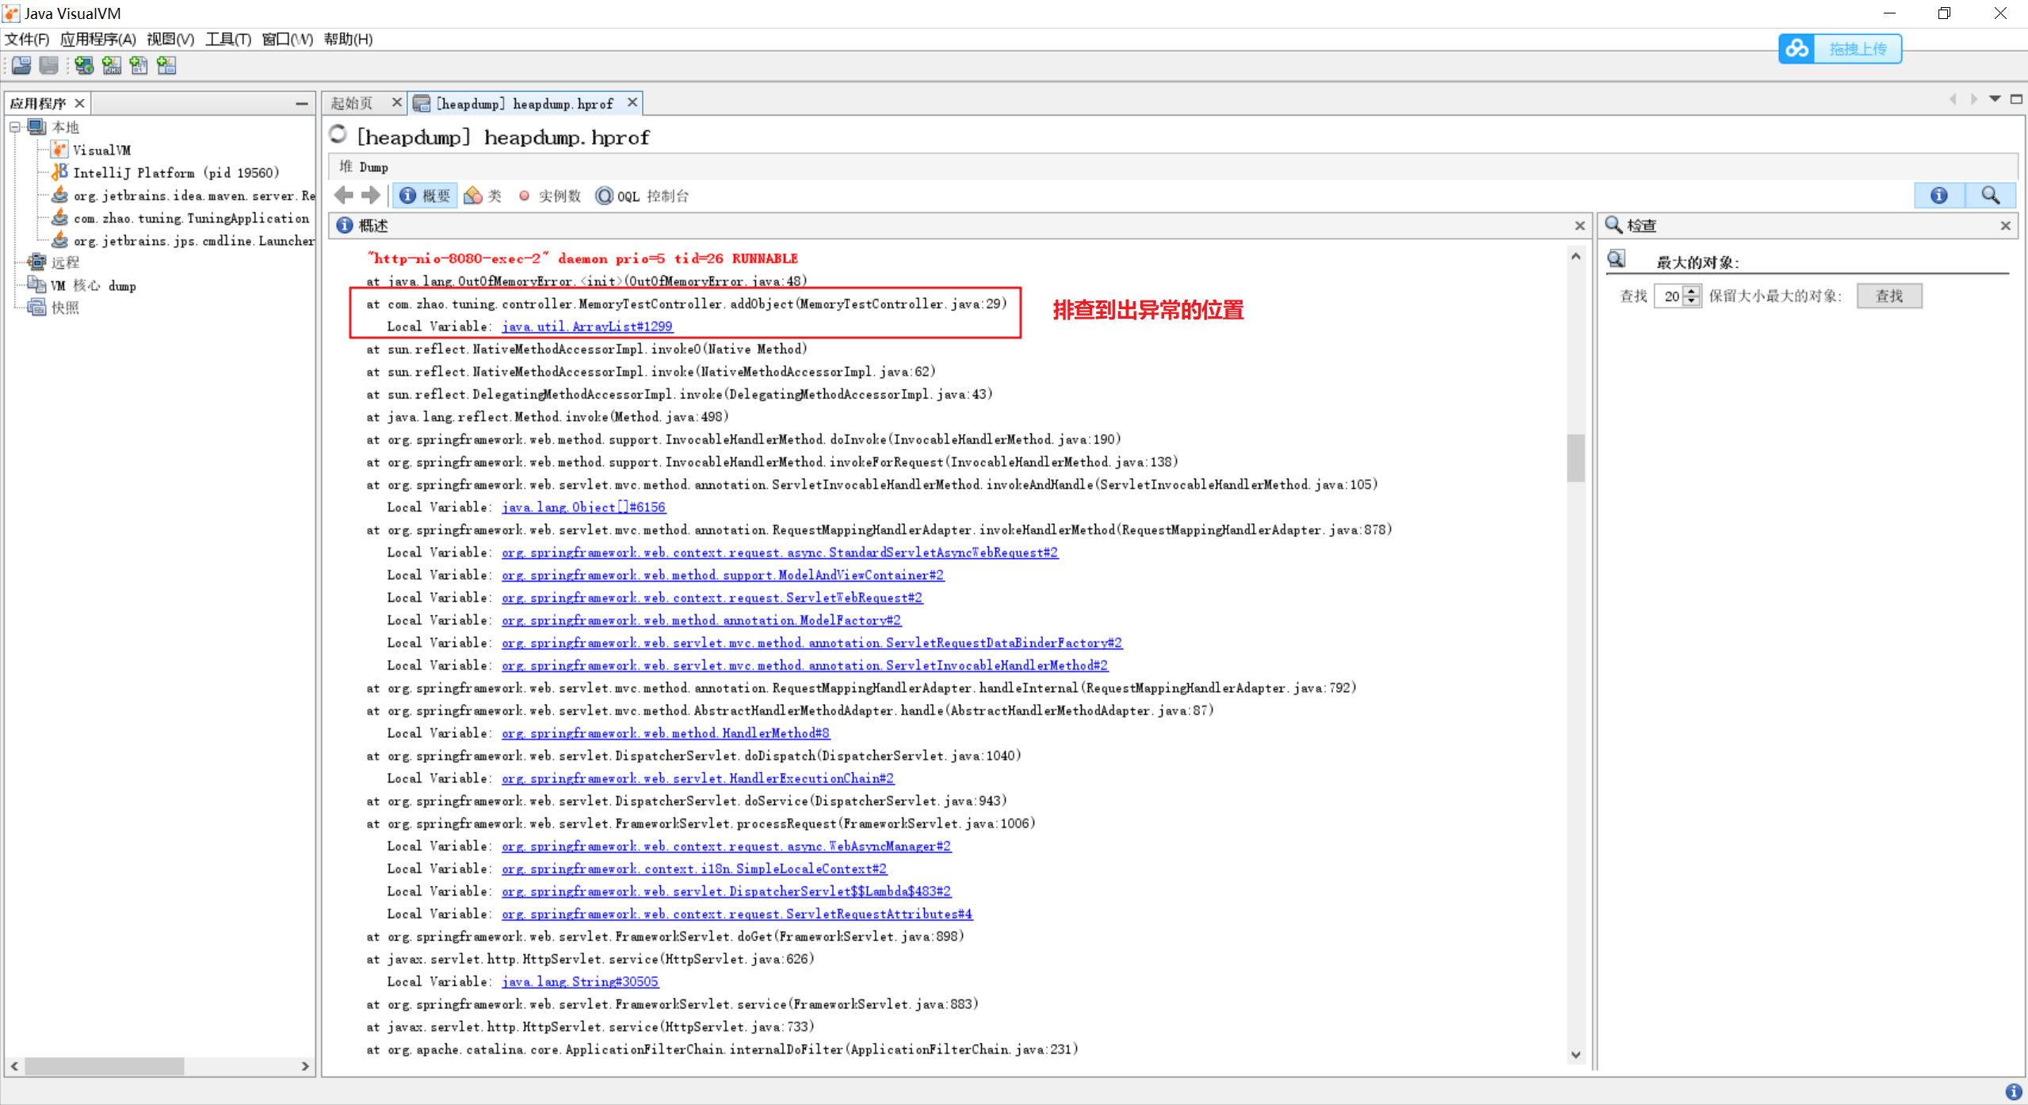
Task: Click the 堆 Dump sub-tab label
Action: pos(364,166)
